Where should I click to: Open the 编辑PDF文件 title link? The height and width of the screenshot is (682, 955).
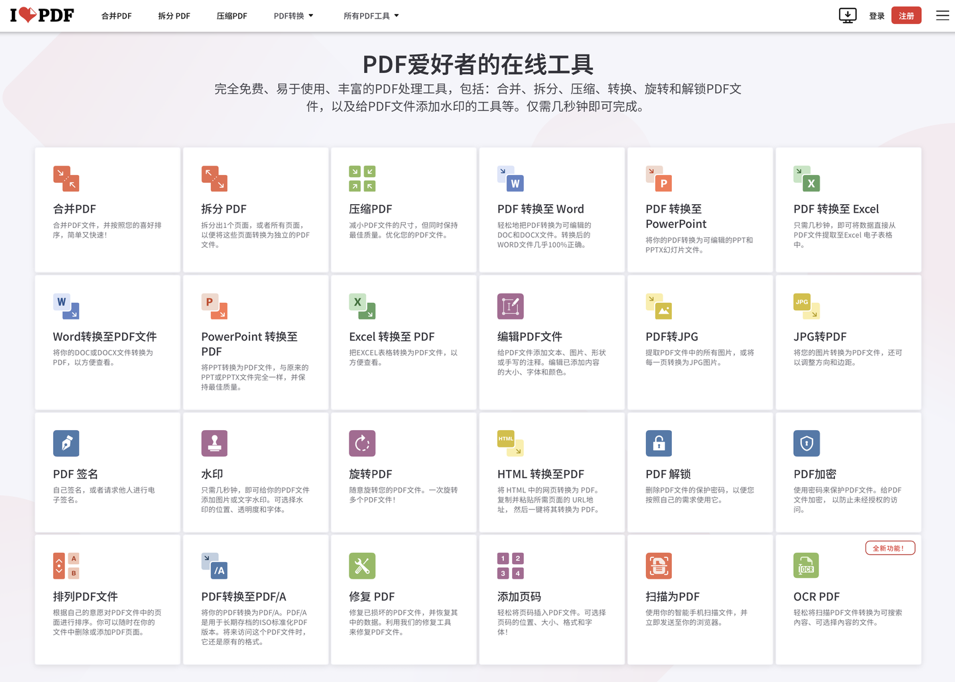530,337
